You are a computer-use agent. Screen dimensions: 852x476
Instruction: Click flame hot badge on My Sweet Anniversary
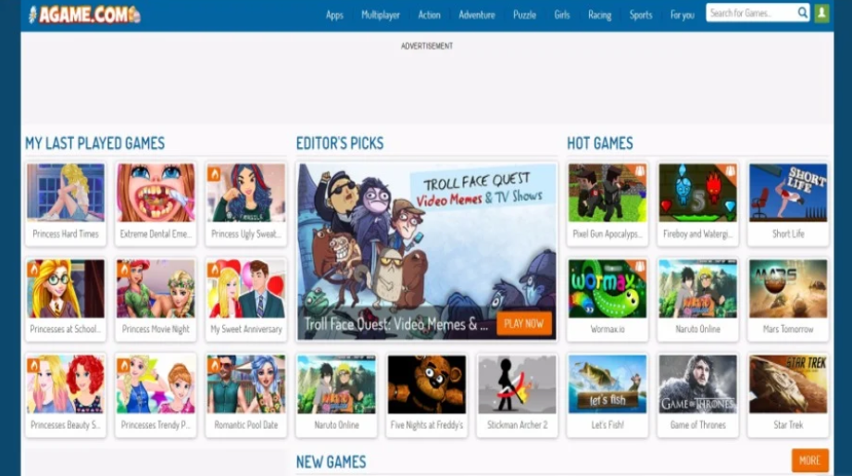click(x=214, y=269)
